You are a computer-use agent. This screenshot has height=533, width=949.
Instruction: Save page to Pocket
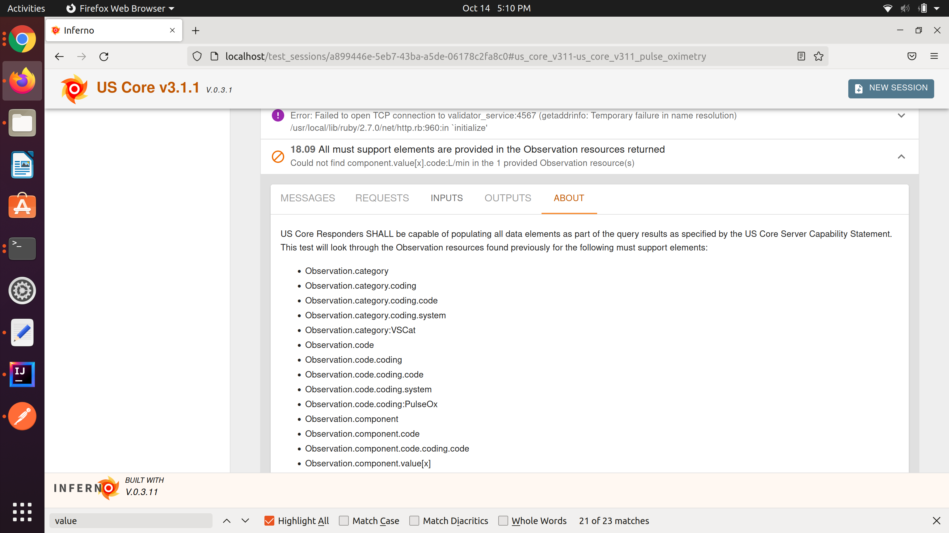click(x=912, y=56)
